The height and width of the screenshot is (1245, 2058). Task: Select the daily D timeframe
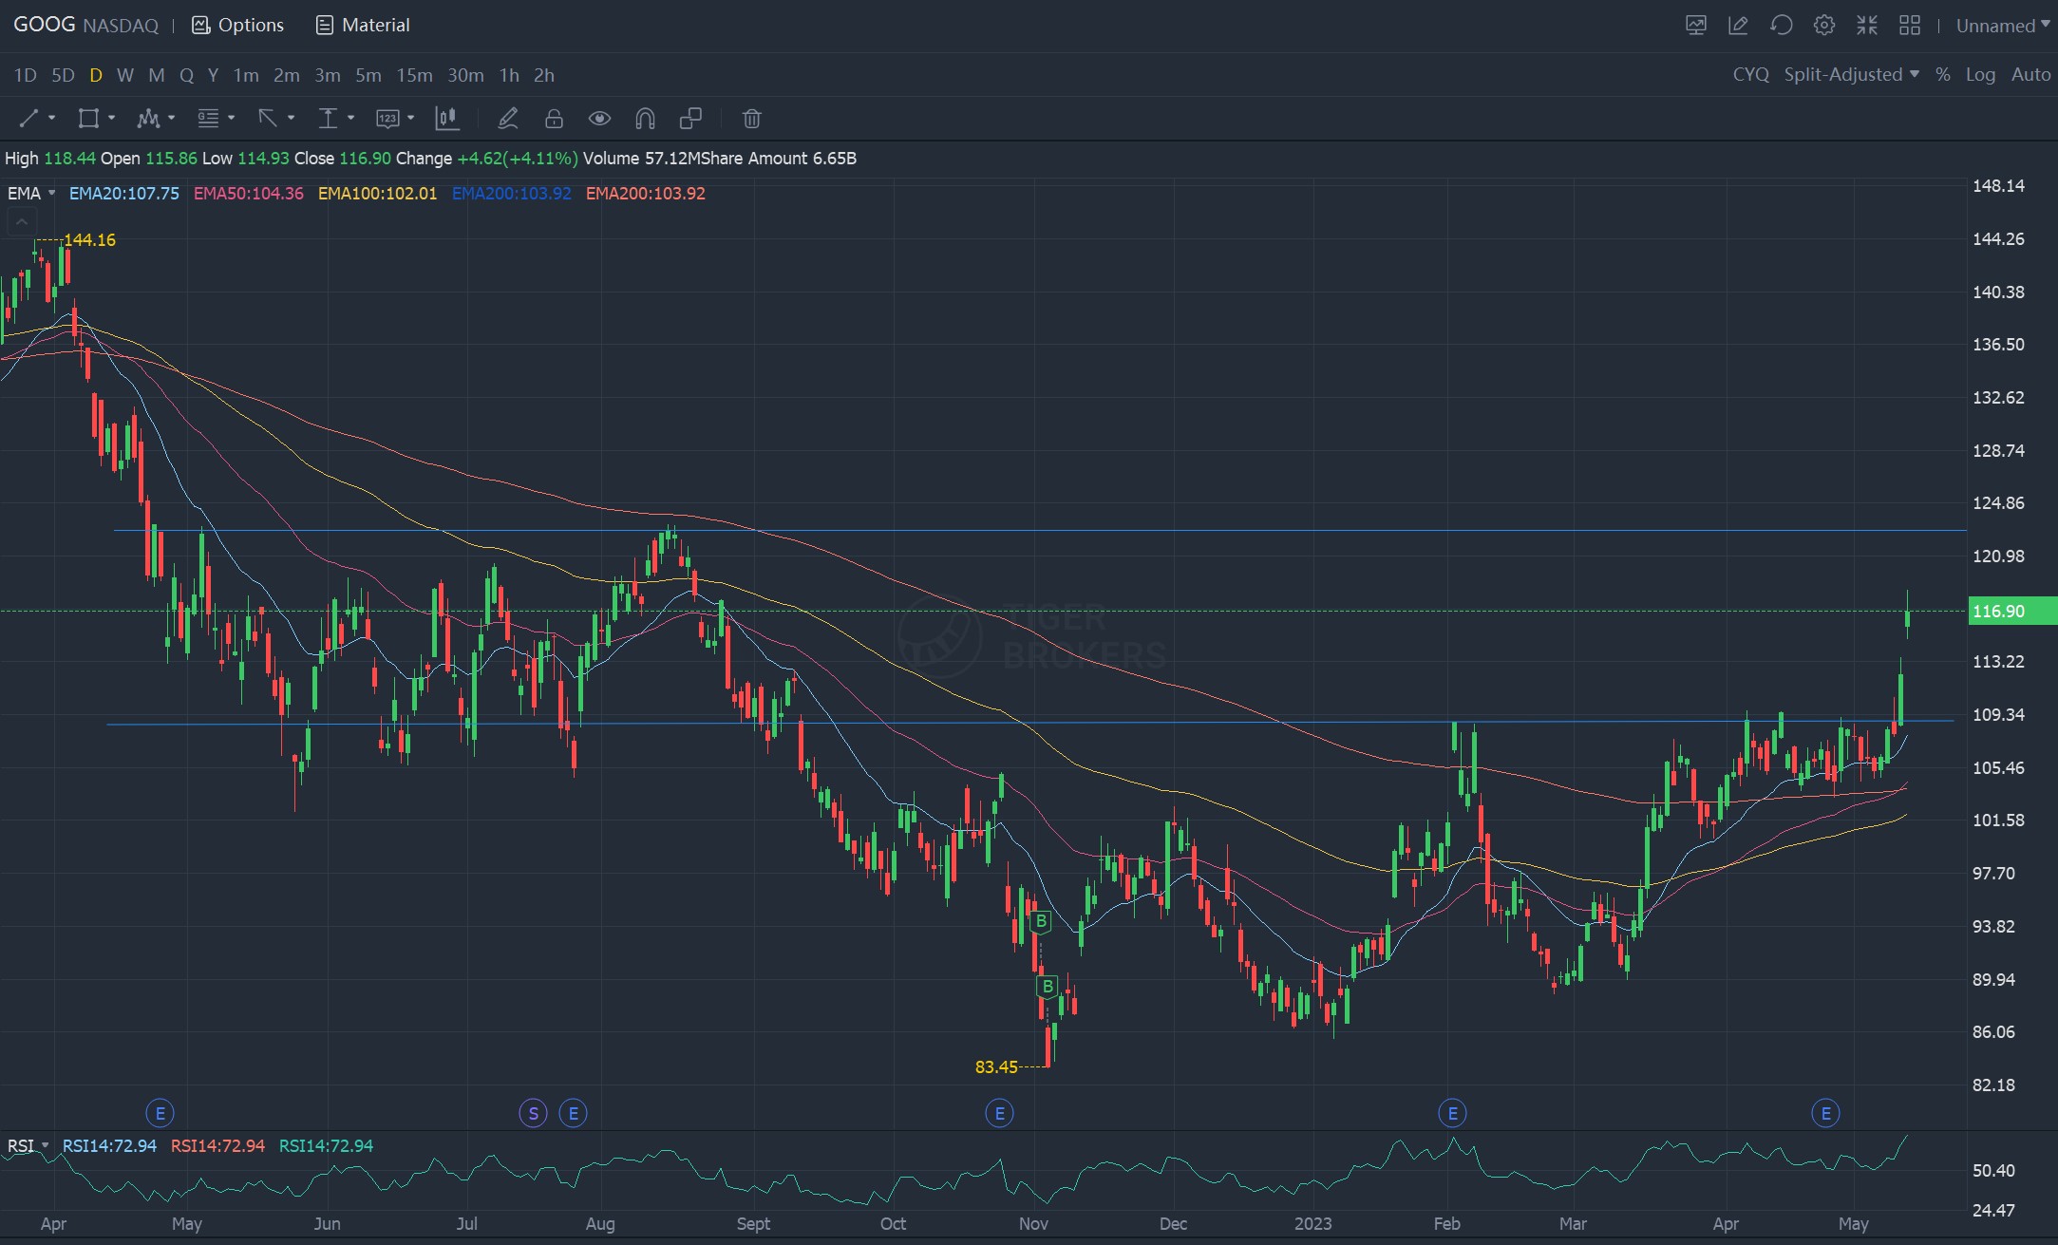tap(96, 75)
